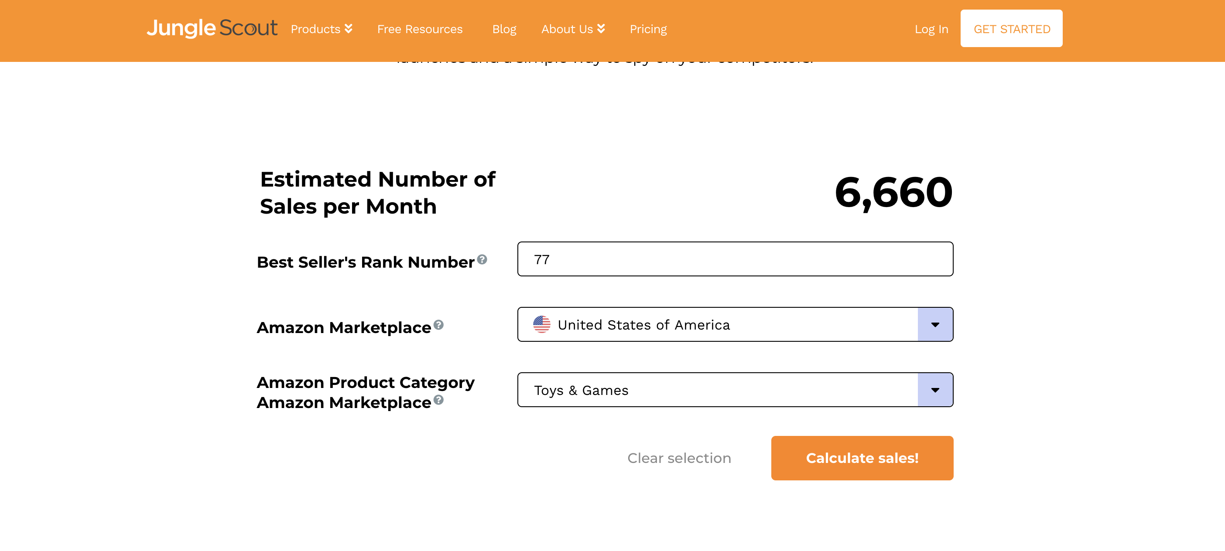Open the Amazon Marketplace dropdown arrow
The width and height of the screenshot is (1225, 551).
tap(935, 324)
